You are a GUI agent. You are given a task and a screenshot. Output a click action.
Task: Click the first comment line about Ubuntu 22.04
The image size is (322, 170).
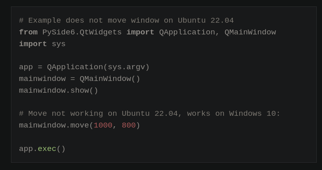[126, 21]
